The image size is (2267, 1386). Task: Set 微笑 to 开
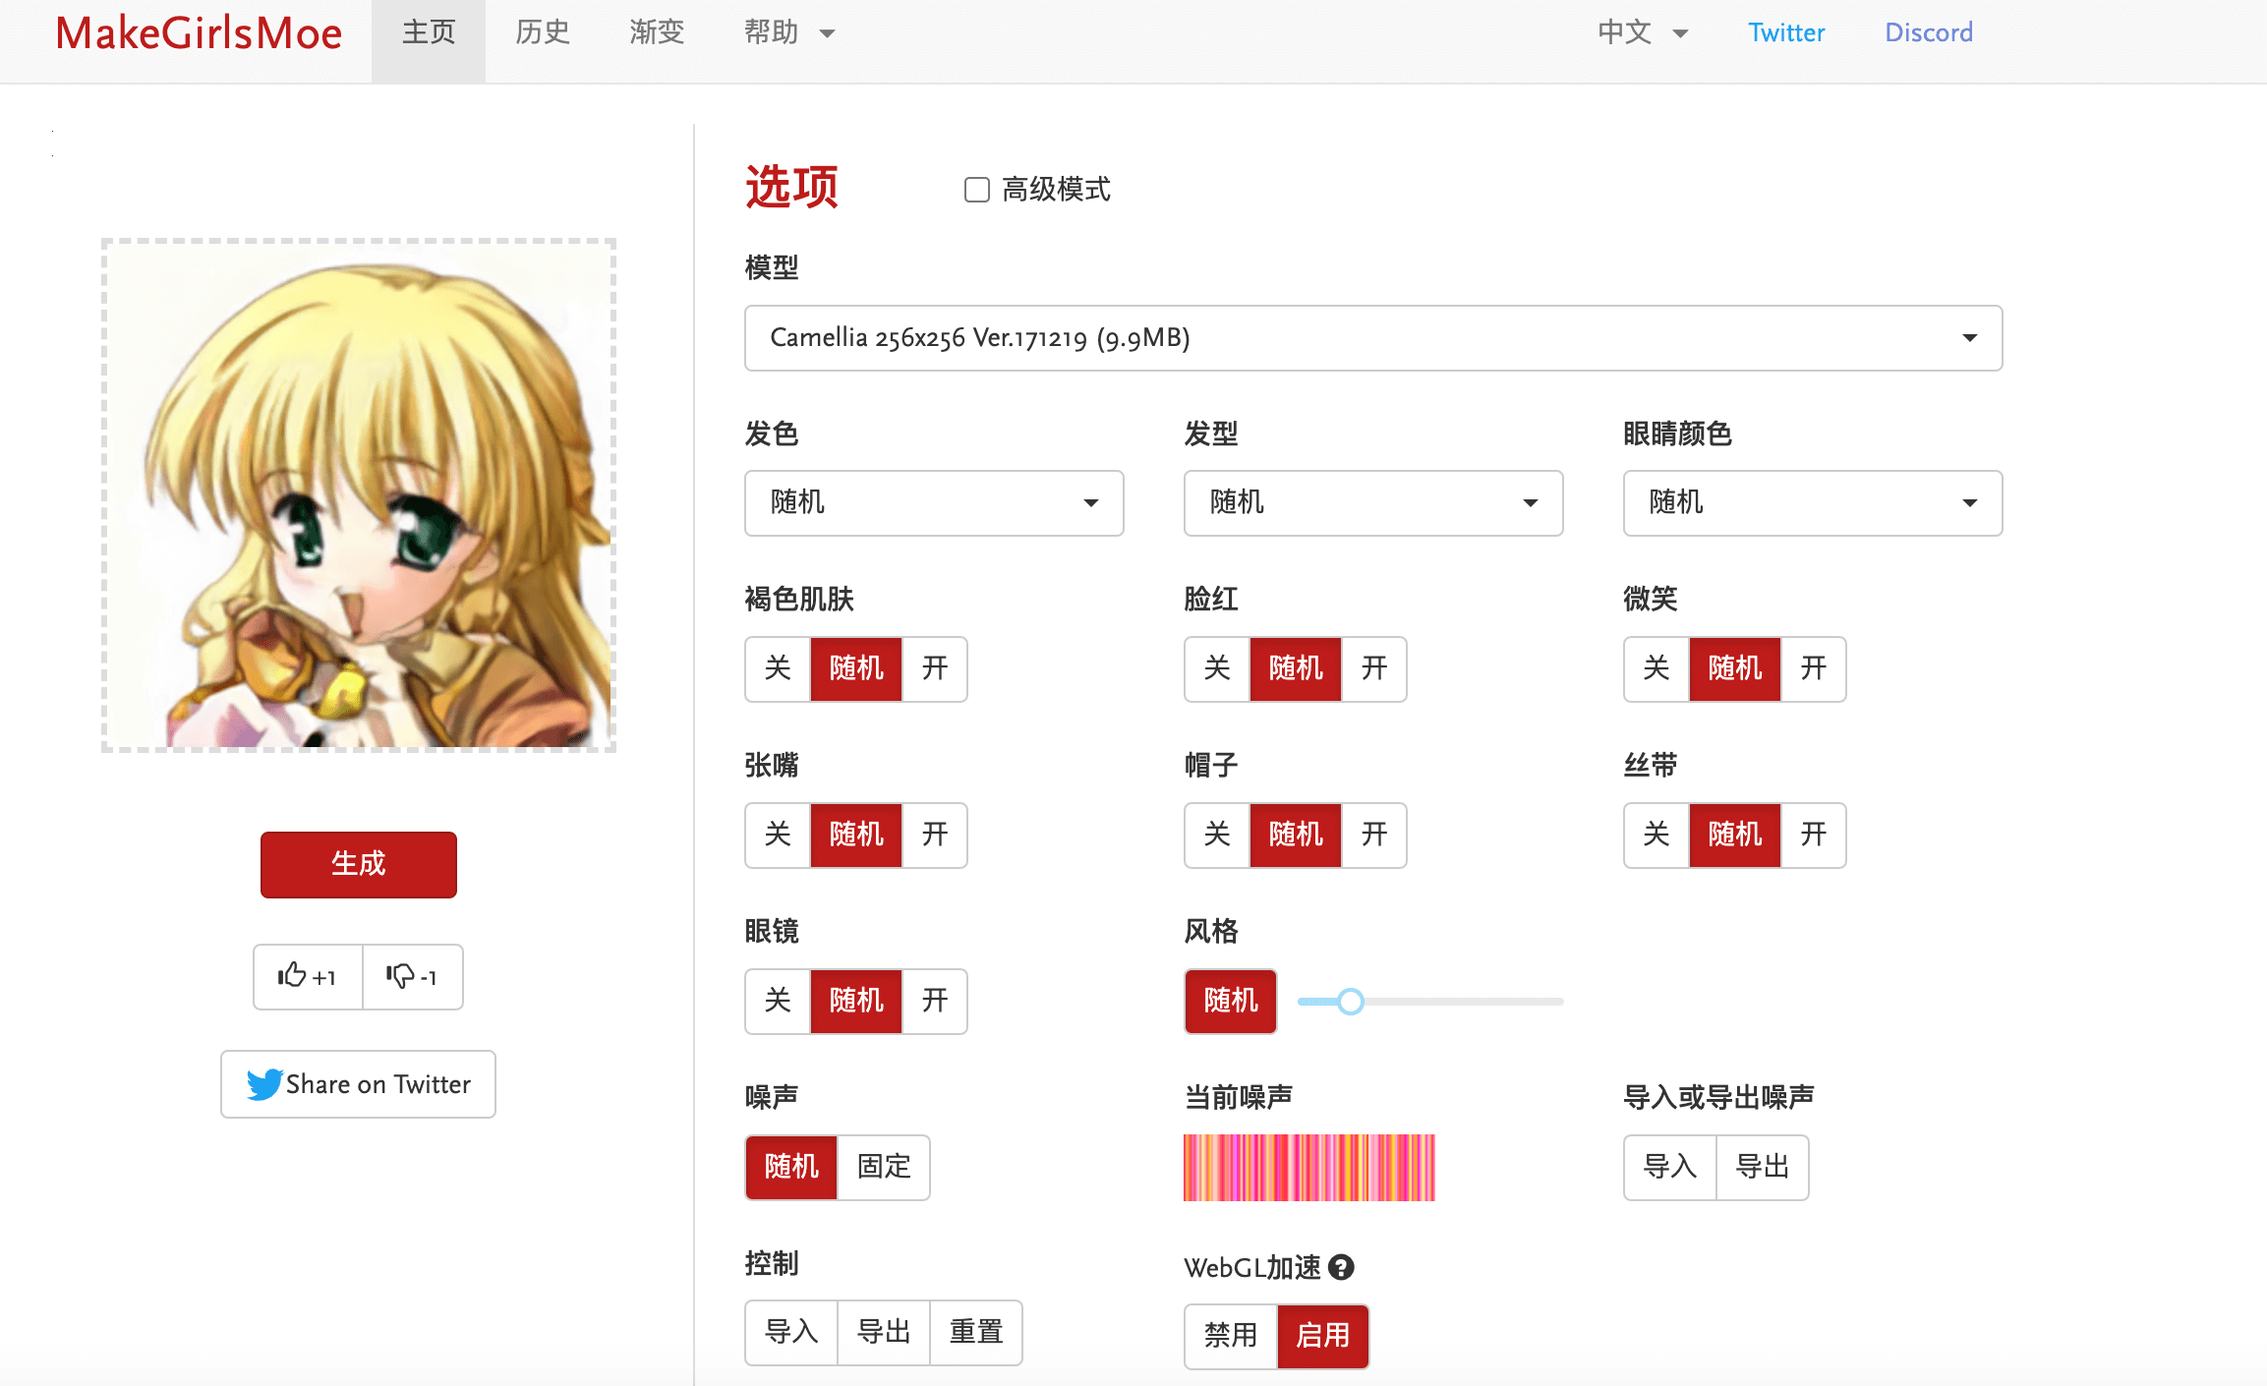point(1814,669)
